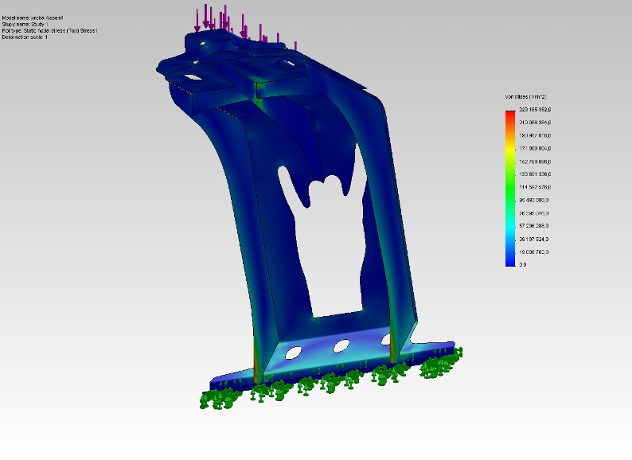Viewport: 632px width, 460px height.
Task: Click the Plot type annotation line
Action: click(49, 31)
